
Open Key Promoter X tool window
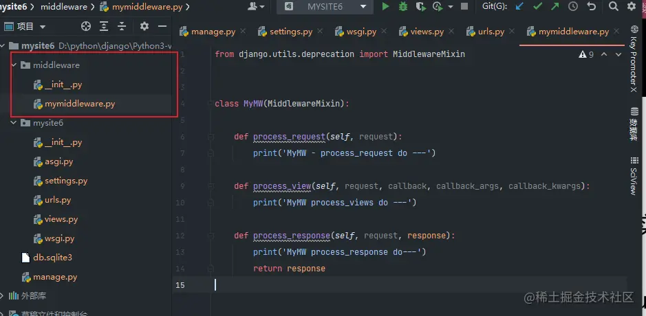[633, 59]
